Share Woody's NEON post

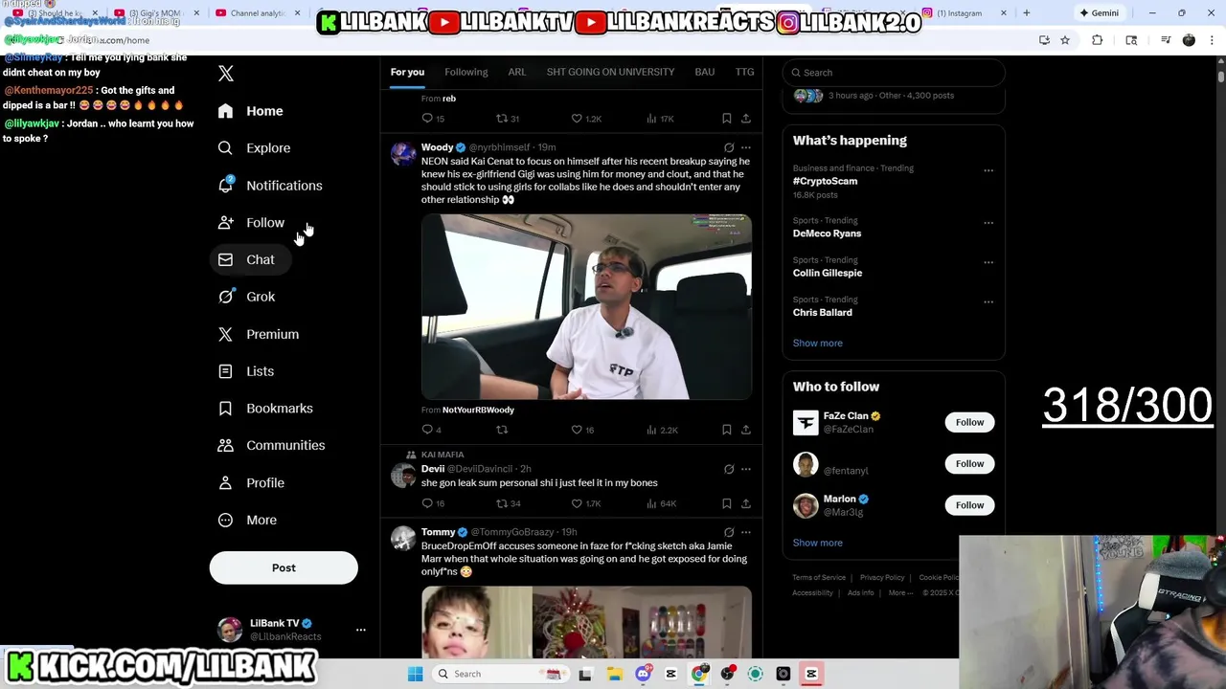(x=746, y=430)
